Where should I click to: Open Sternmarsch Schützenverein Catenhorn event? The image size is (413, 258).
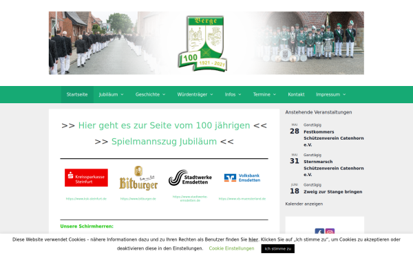pyautogui.click(x=333, y=168)
